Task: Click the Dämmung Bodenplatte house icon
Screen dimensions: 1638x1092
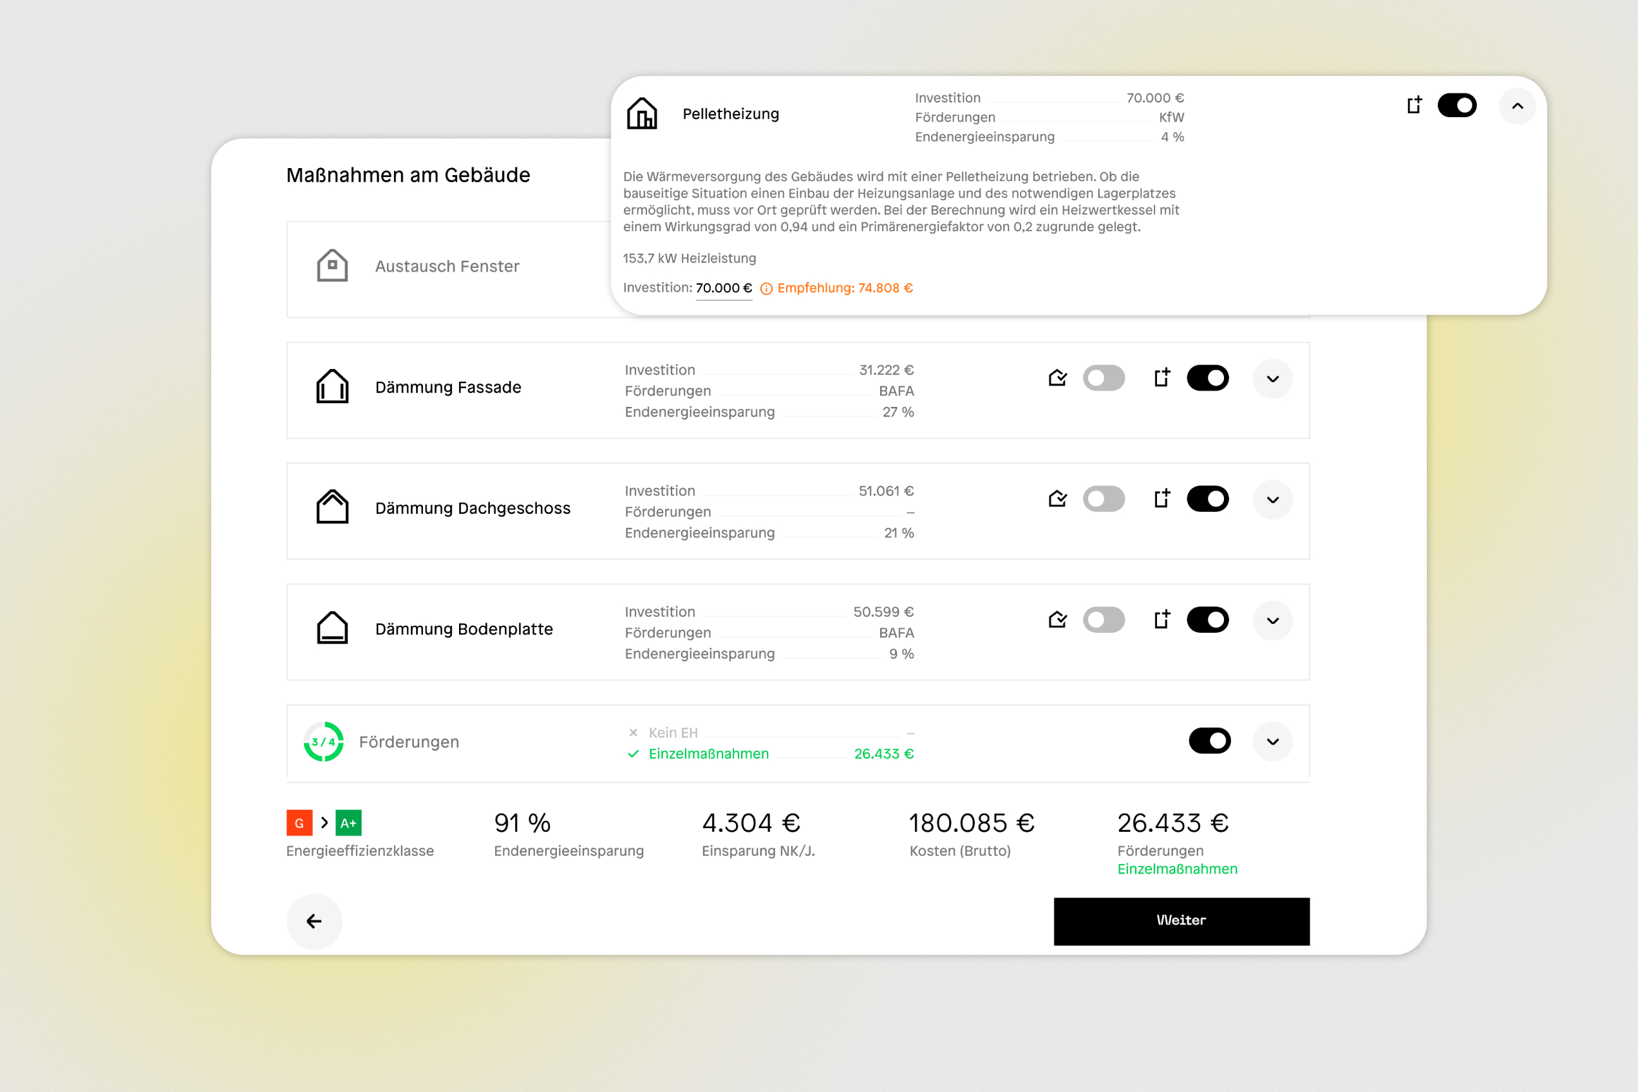Action: coord(332,628)
